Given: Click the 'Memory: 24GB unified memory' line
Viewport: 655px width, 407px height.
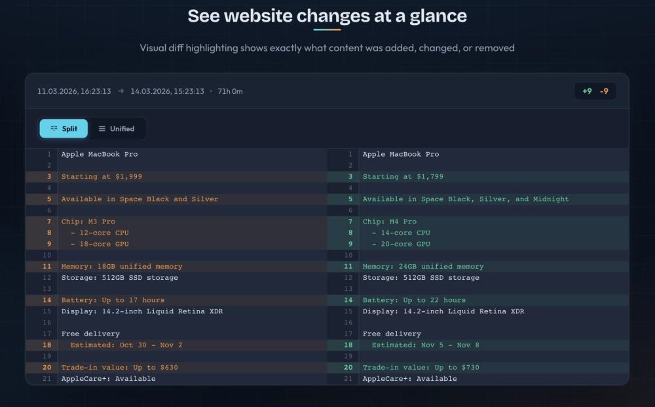Looking at the screenshot, I should click(423, 267).
